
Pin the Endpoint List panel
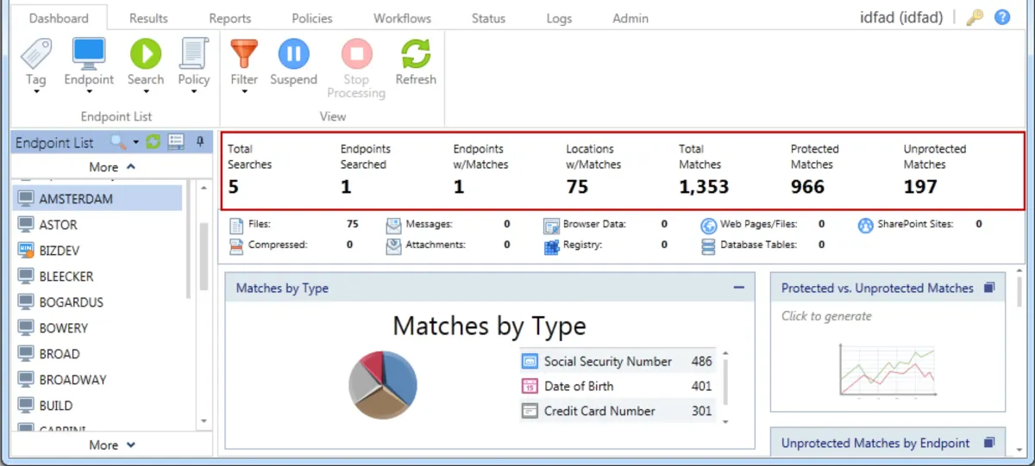click(200, 142)
